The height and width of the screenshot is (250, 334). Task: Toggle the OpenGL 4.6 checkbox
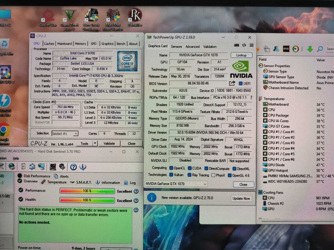click(229, 175)
